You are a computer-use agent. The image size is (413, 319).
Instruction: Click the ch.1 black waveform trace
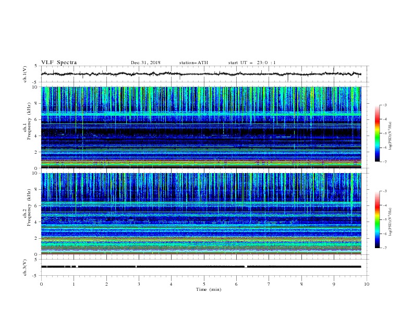(201, 74)
